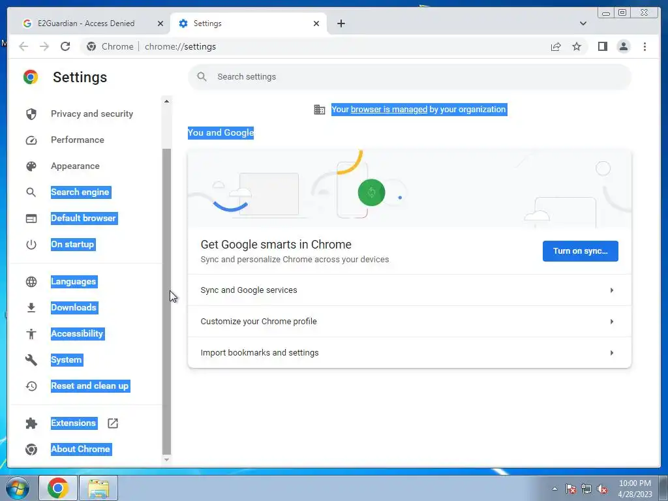This screenshot has width=668, height=501.
Task: Open Performance settings section
Action: click(78, 140)
